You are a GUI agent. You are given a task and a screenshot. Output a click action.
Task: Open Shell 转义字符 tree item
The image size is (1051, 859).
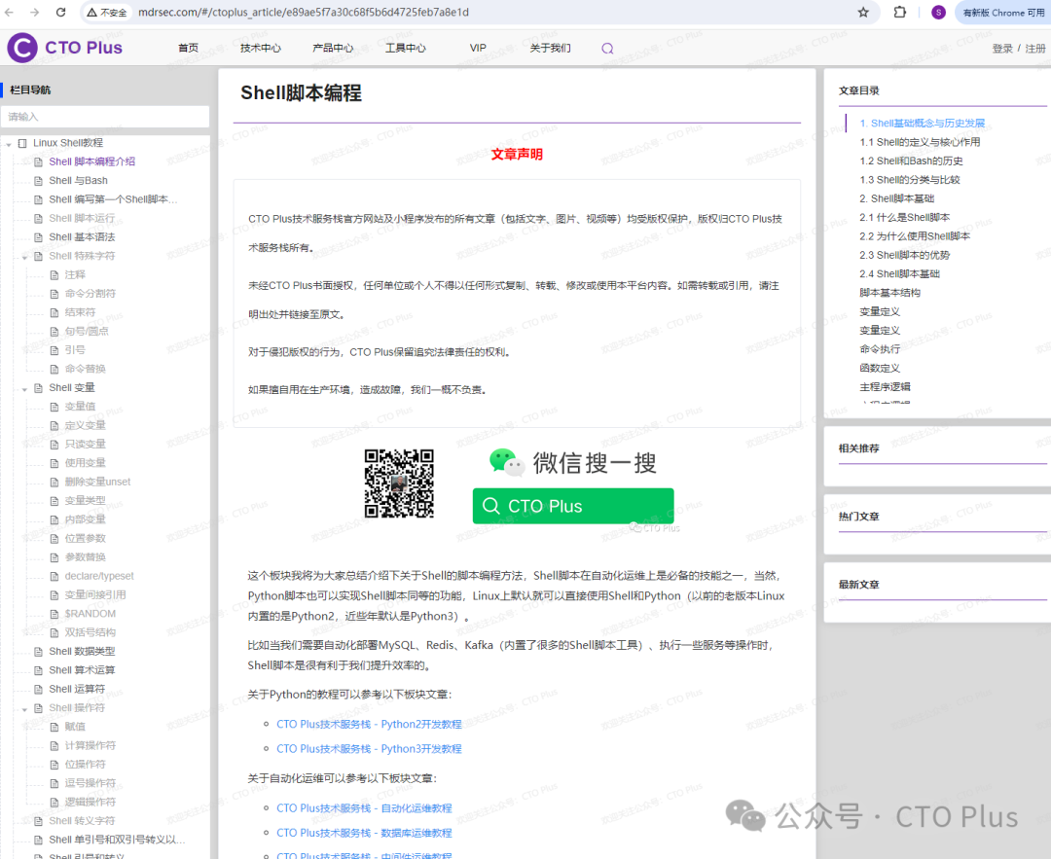click(82, 821)
